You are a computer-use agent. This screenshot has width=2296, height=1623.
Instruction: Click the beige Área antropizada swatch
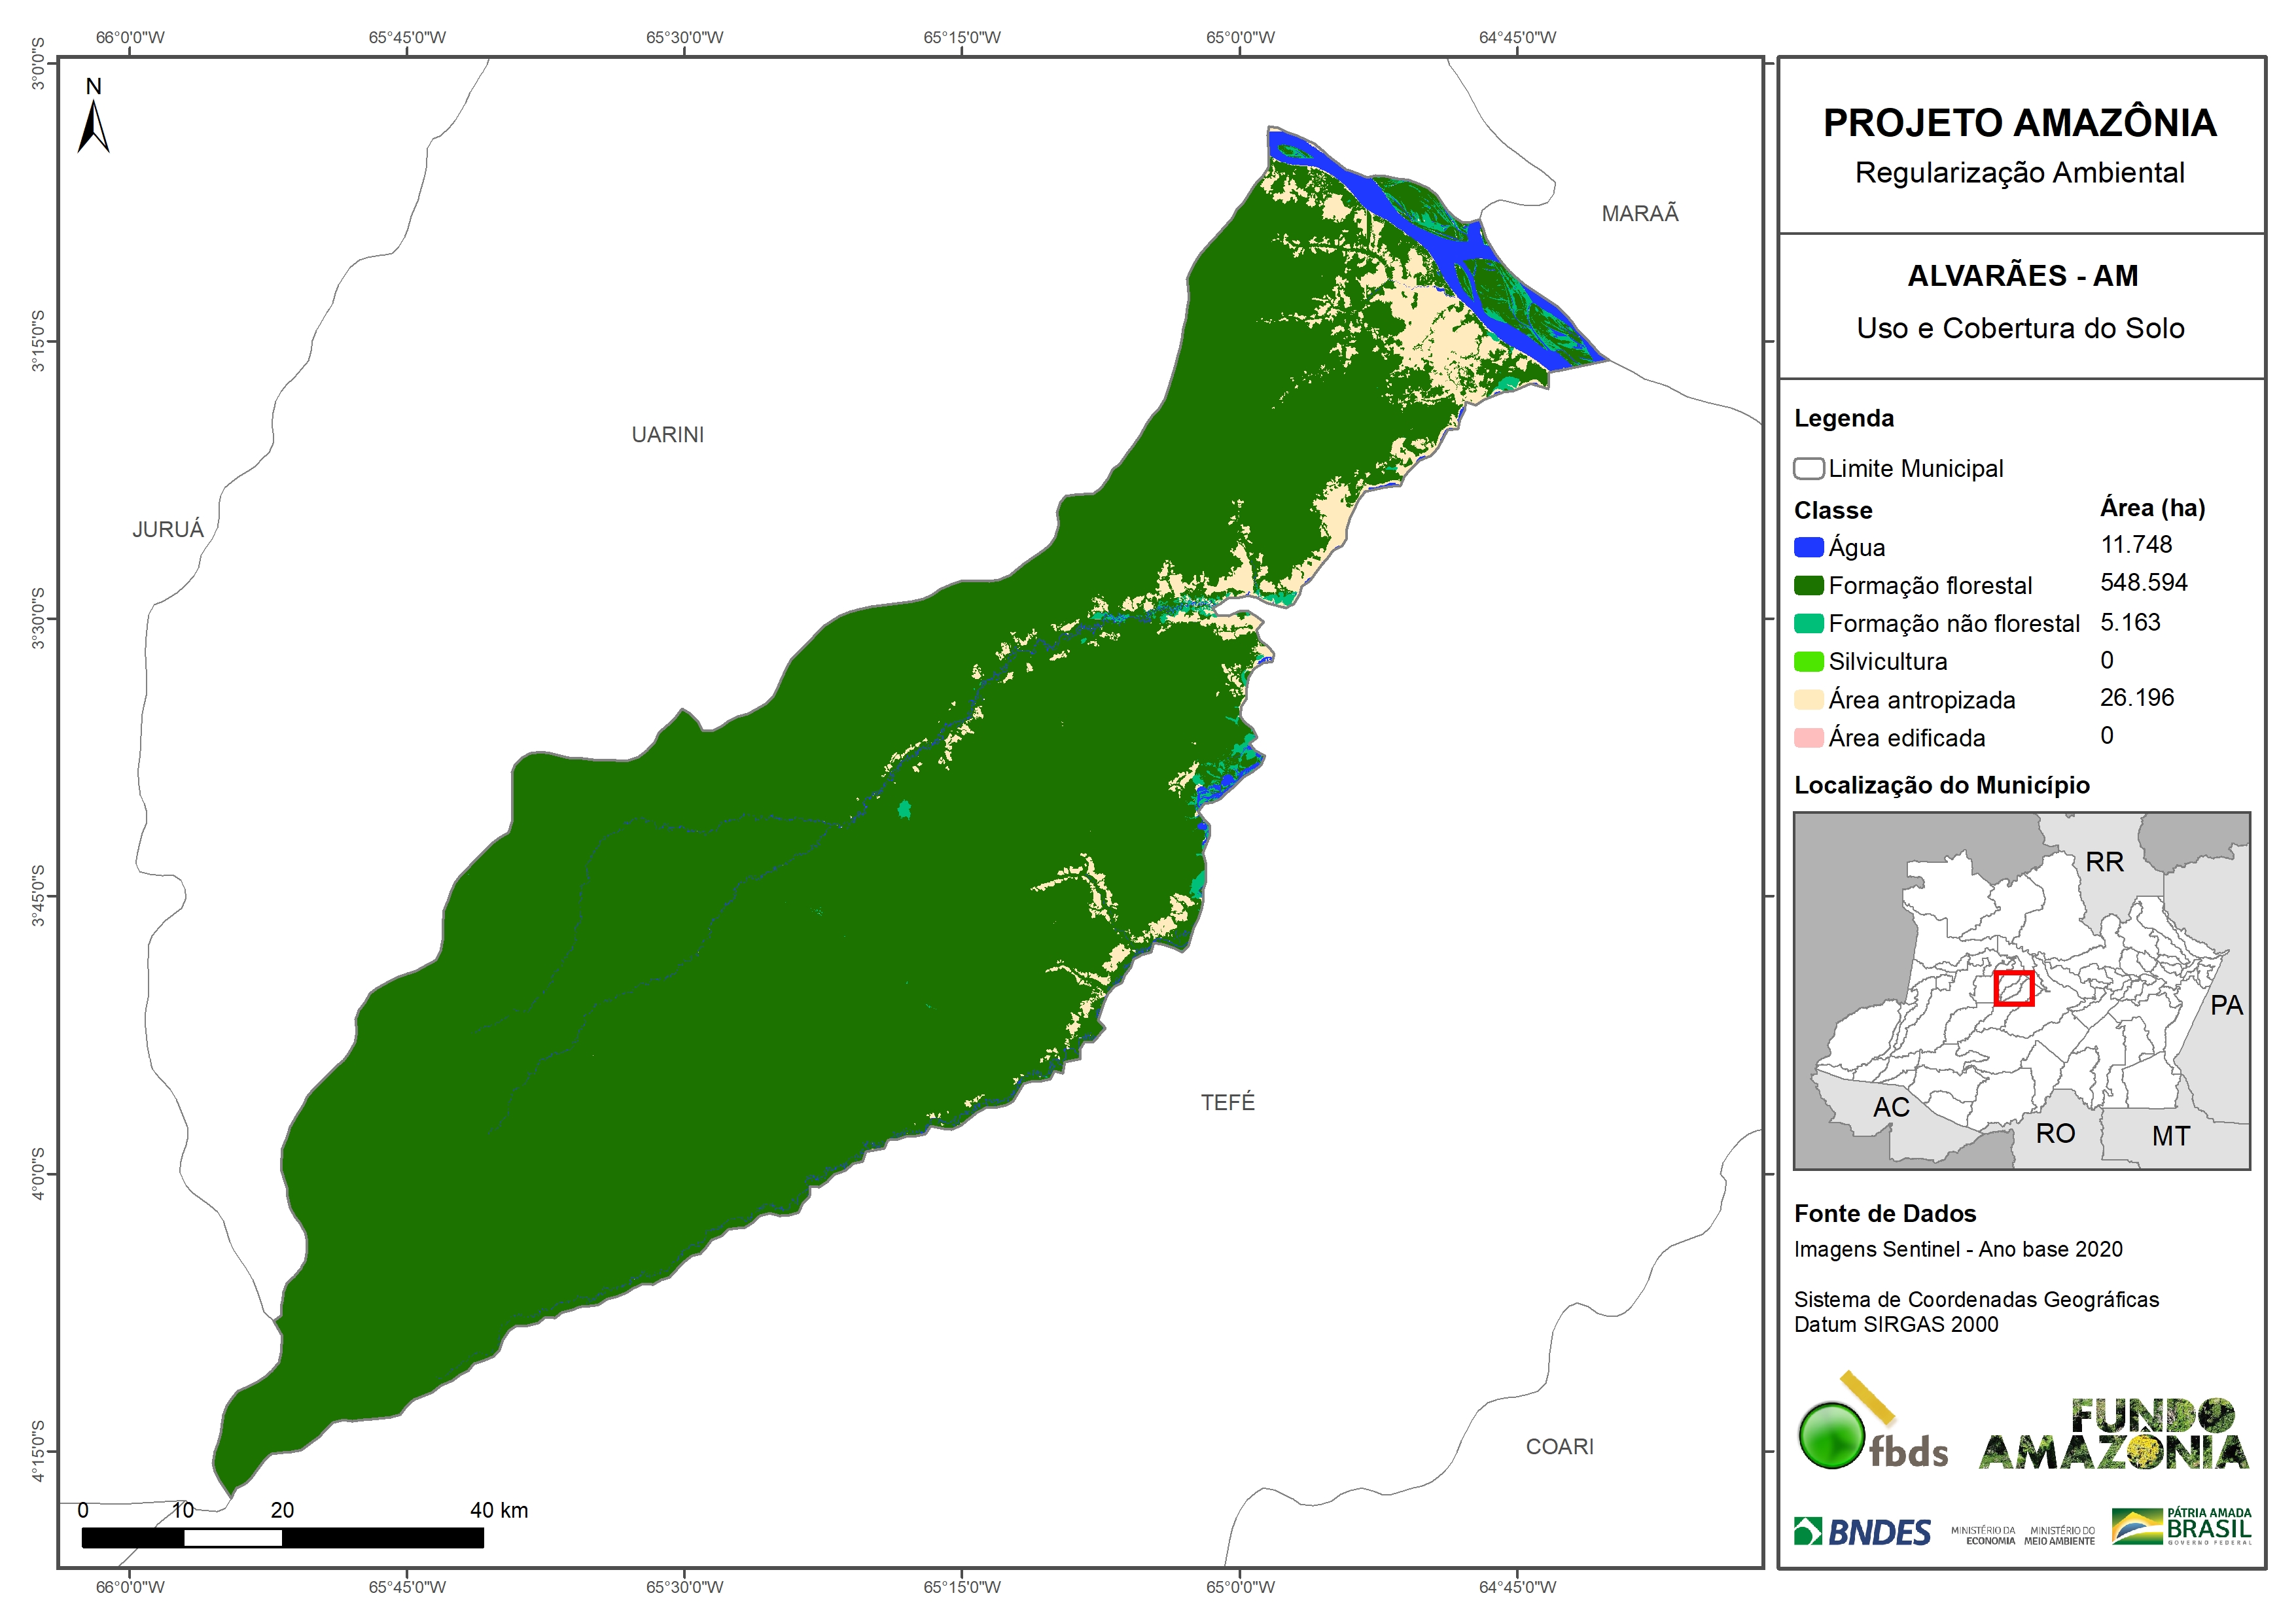point(1808,699)
